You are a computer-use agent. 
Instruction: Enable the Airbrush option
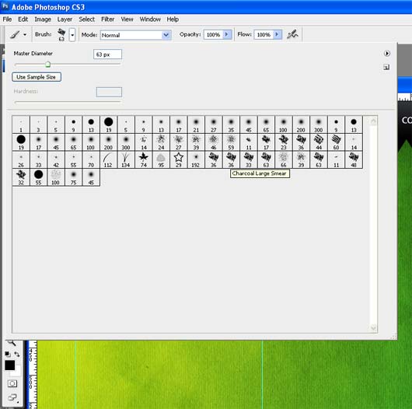pyautogui.click(x=292, y=34)
